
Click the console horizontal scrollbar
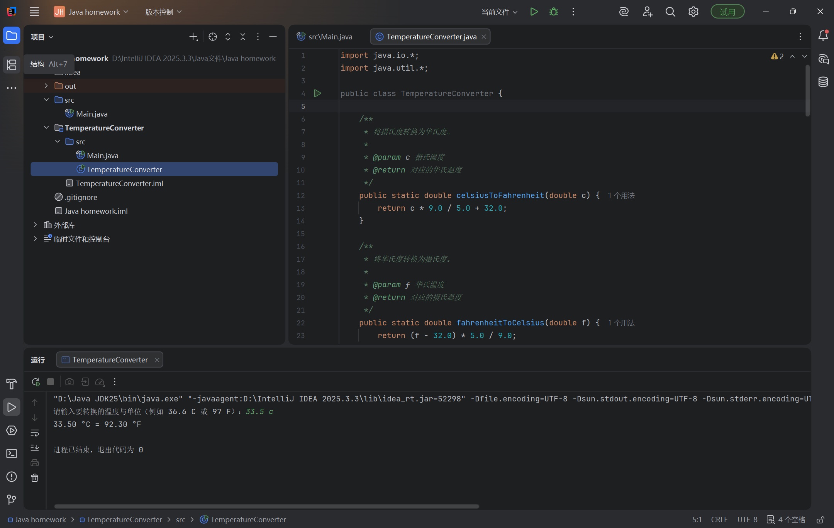[266, 506]
